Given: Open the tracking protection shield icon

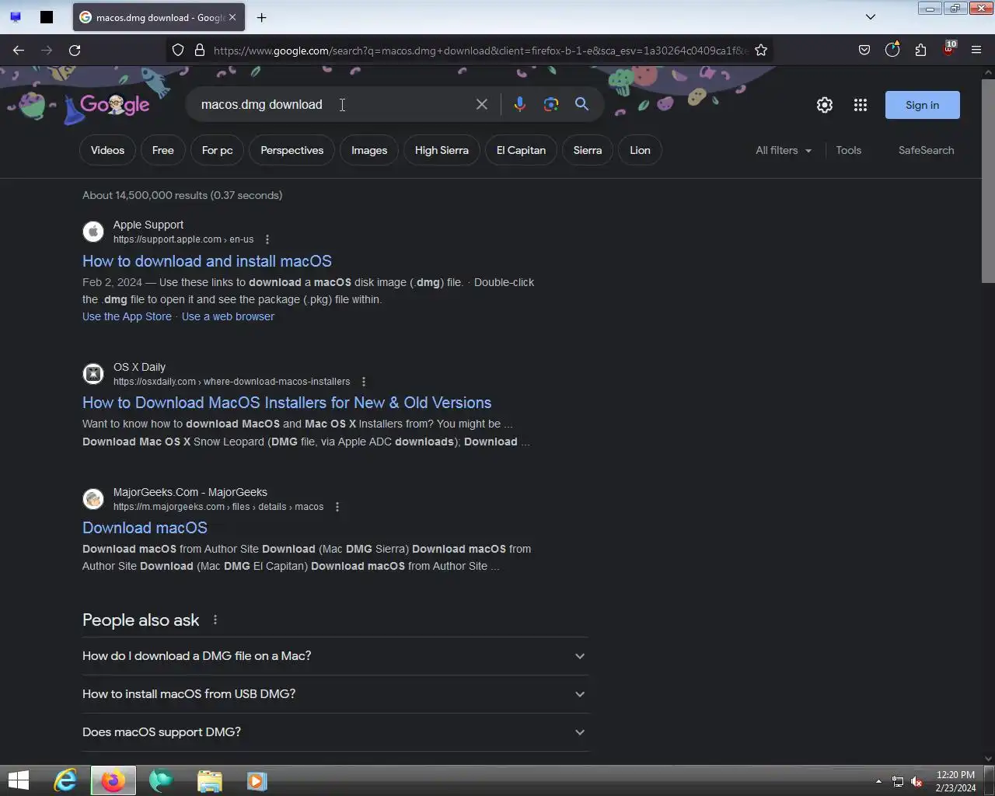Looking at the screenshot, I should click(178, 50).
